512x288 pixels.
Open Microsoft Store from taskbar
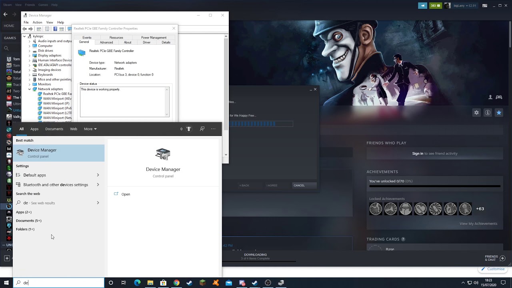click(163, 283)
